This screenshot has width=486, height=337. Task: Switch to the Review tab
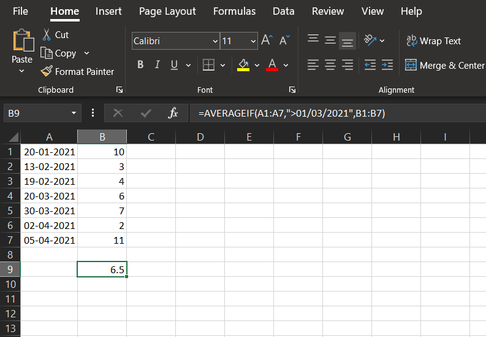tap(328, 11)
